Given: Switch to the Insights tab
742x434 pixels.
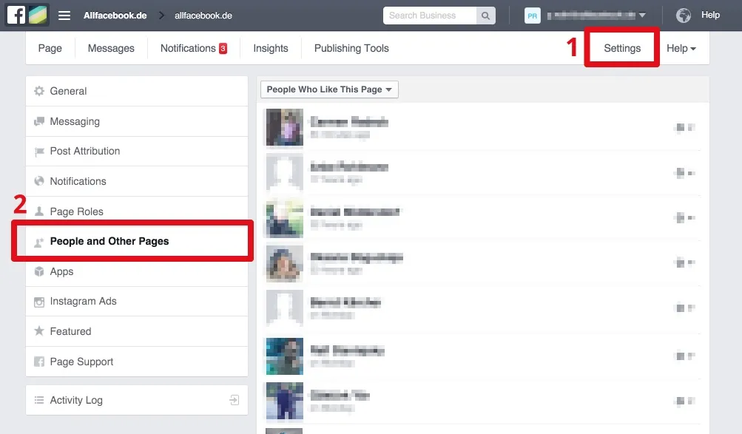Looking at the screenshot, I should pos(270,48).
